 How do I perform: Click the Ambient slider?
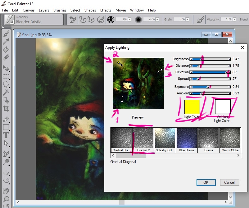coord(210,93)
